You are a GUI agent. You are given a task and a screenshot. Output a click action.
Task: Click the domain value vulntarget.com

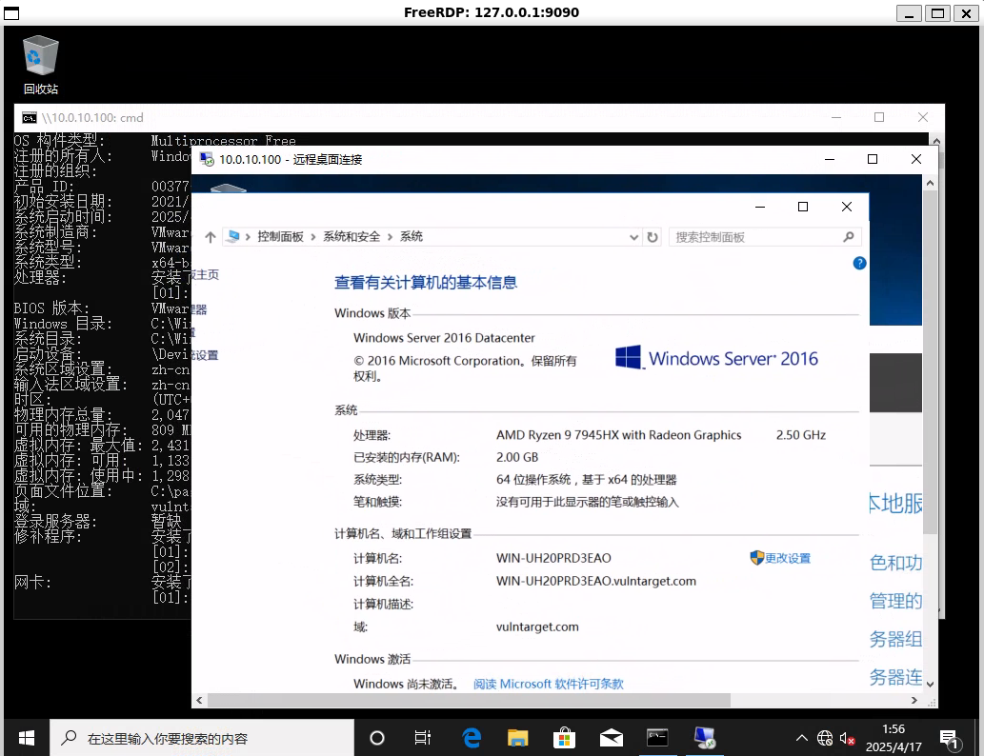[537, 627]
